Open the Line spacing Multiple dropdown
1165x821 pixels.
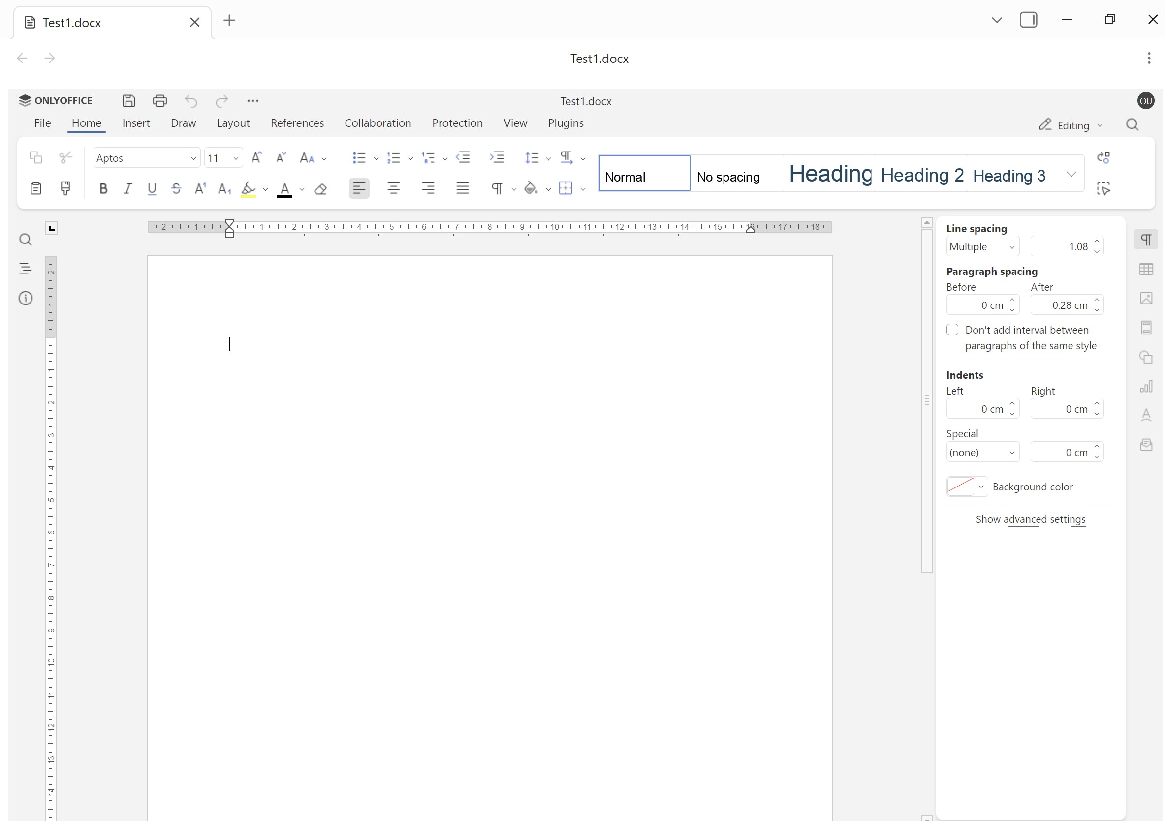982,247
